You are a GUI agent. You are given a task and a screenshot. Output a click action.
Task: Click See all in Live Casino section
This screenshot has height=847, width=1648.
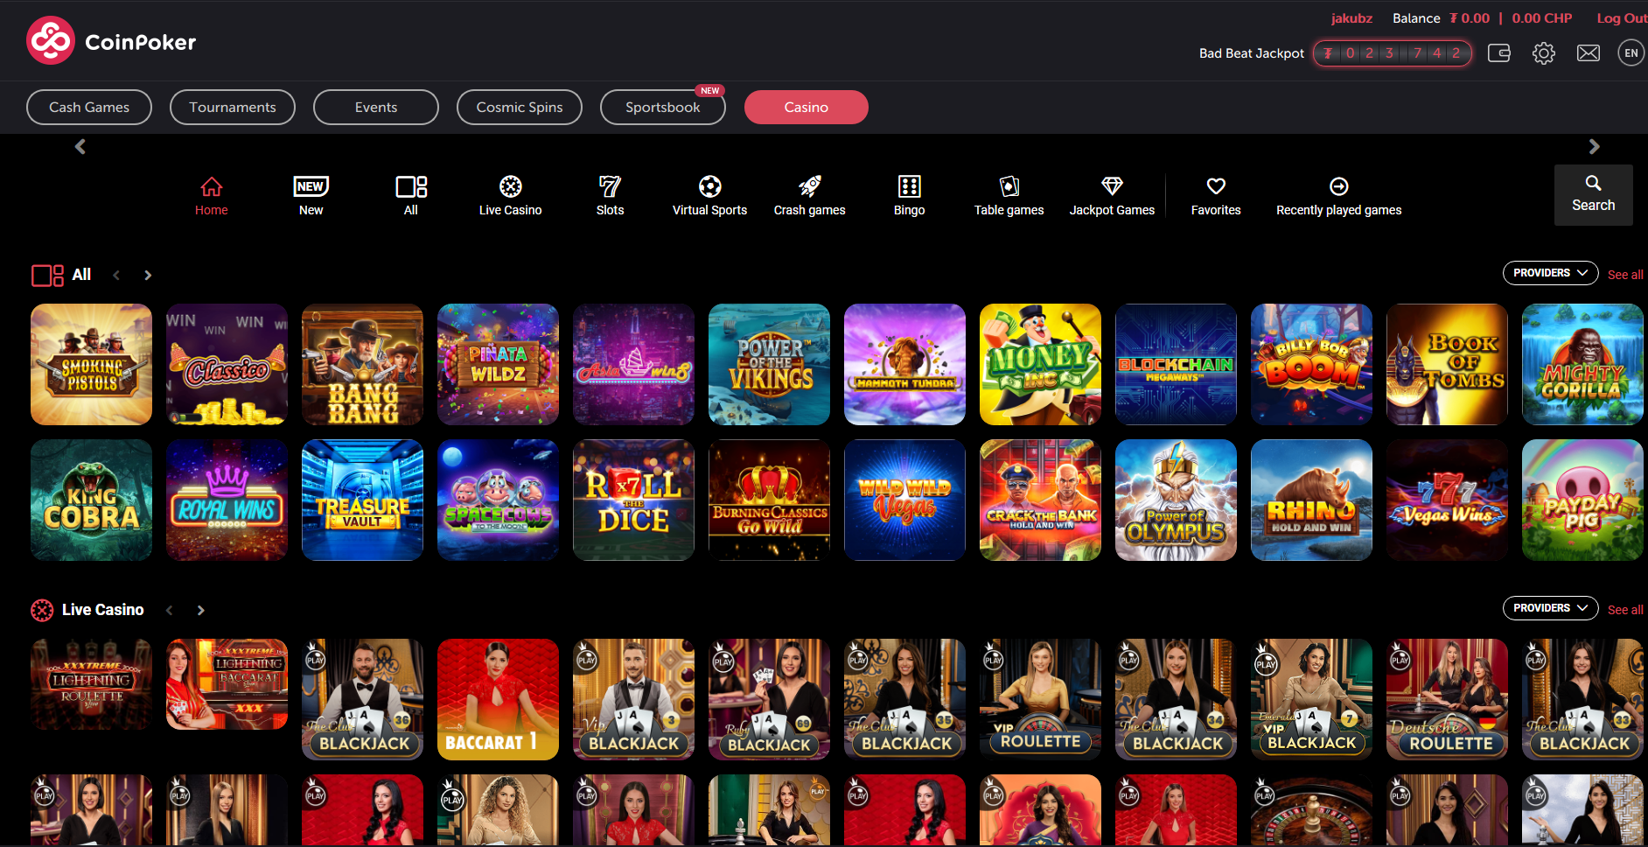(1625, 610)
